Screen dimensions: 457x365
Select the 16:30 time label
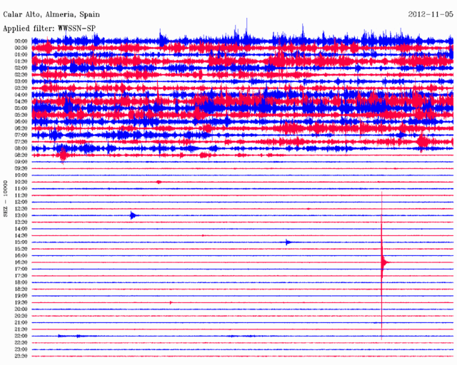(x=21, y=262)
